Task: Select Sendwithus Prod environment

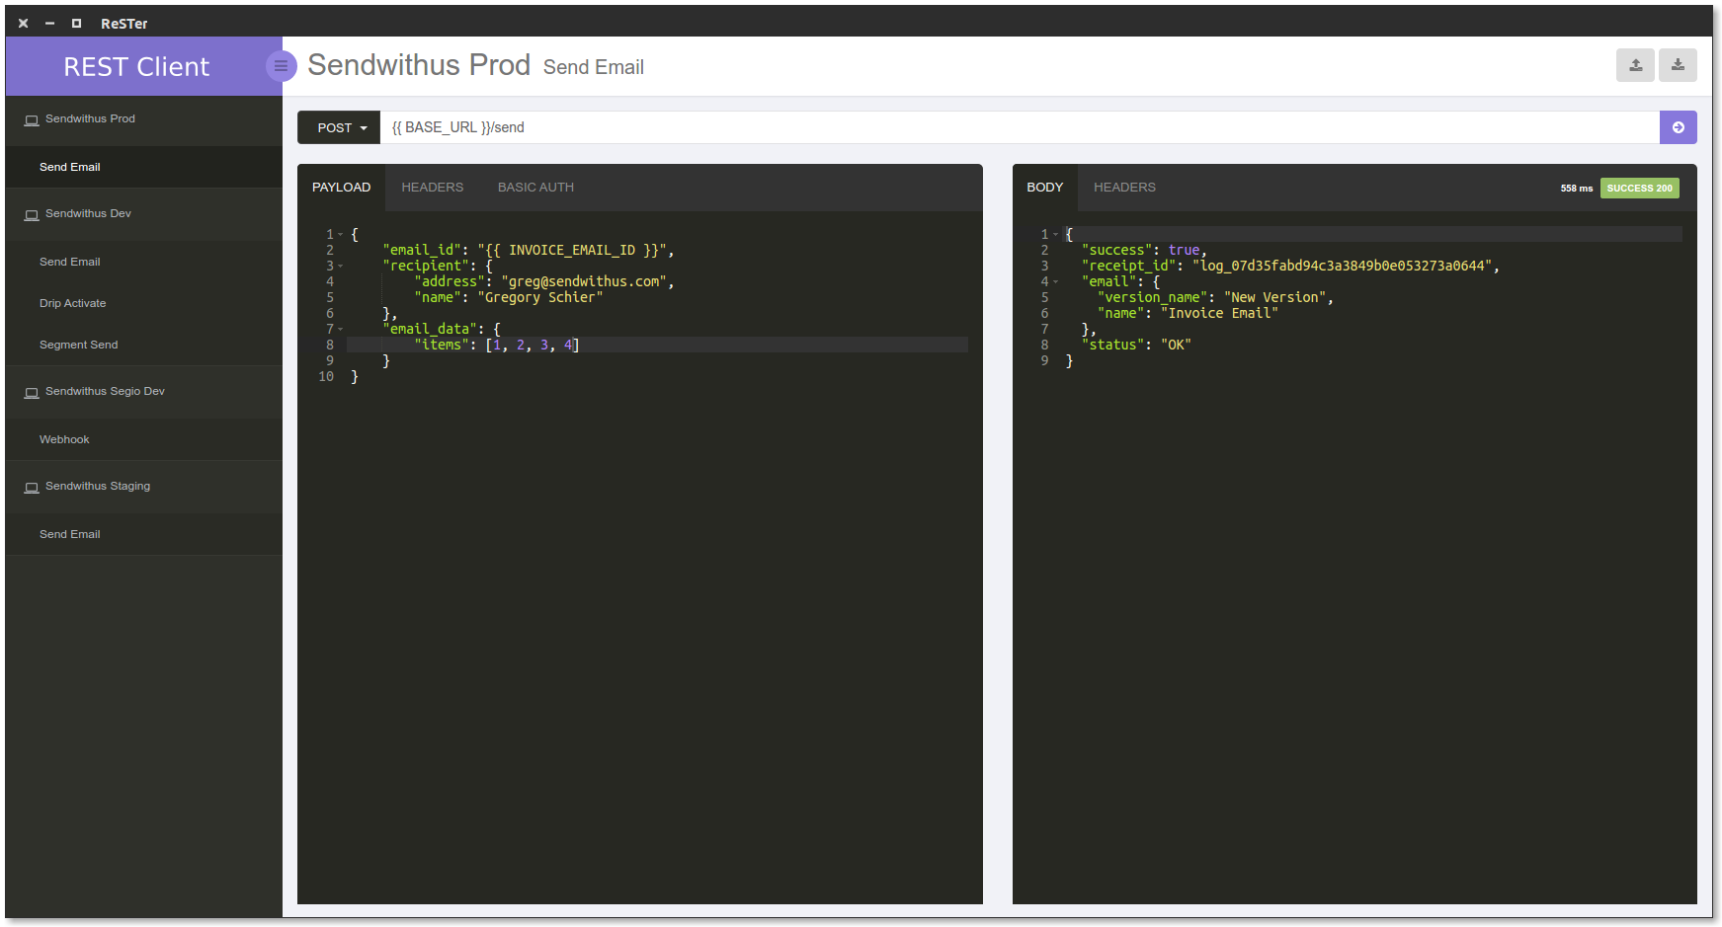Action: pyautogui.click(x=144, y=119)
